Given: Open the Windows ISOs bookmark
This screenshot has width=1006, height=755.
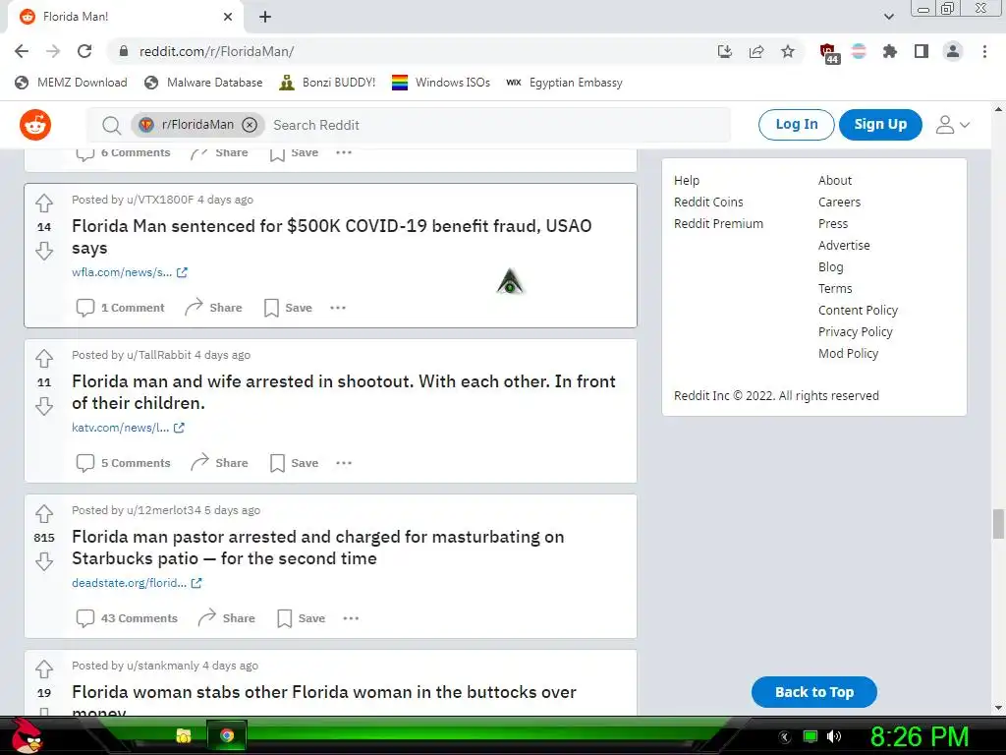Looking at the screenshot, I should [441, 83].
